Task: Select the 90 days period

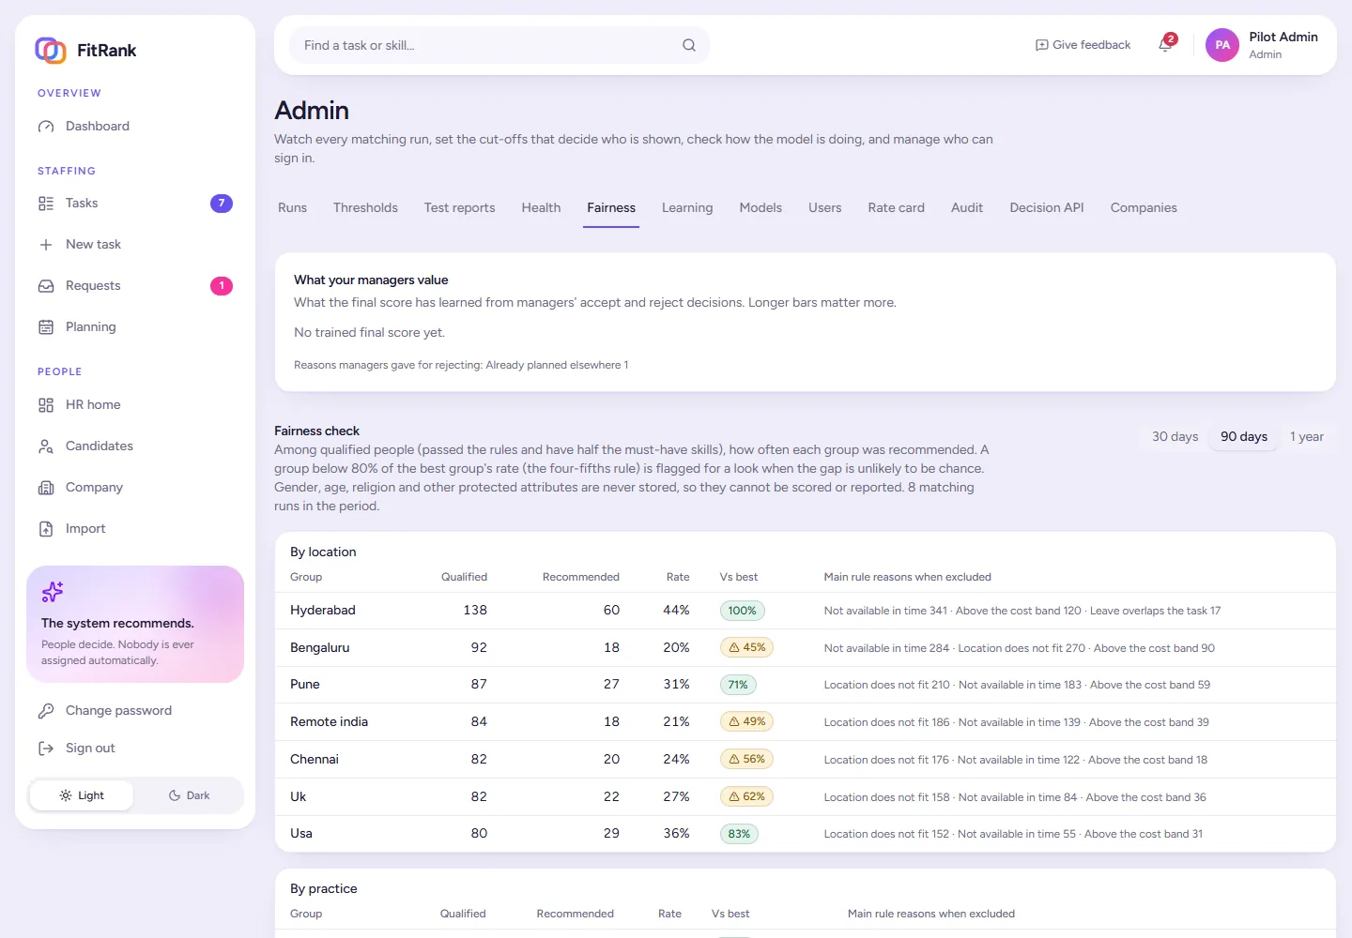Action: point(1244,437)
